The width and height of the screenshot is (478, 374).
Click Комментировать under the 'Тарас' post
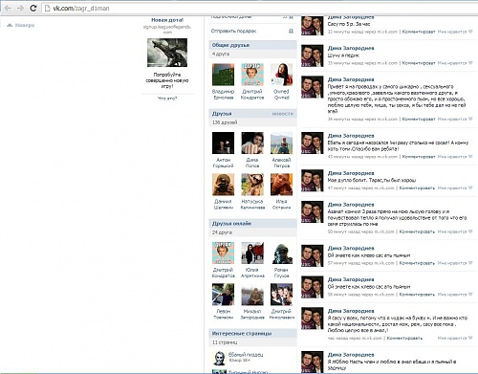click(x=417, y=187)
